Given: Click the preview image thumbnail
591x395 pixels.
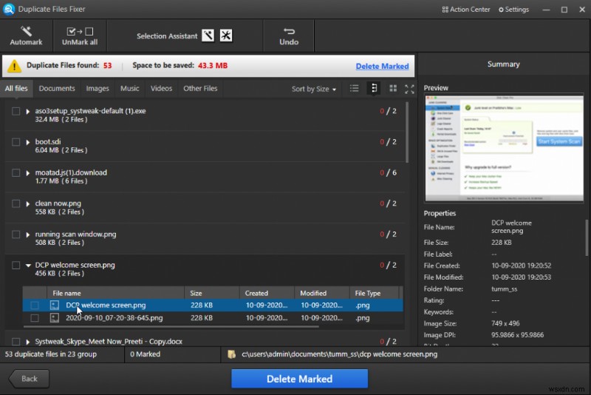Looking at the screenshot, I should [505, 148].
